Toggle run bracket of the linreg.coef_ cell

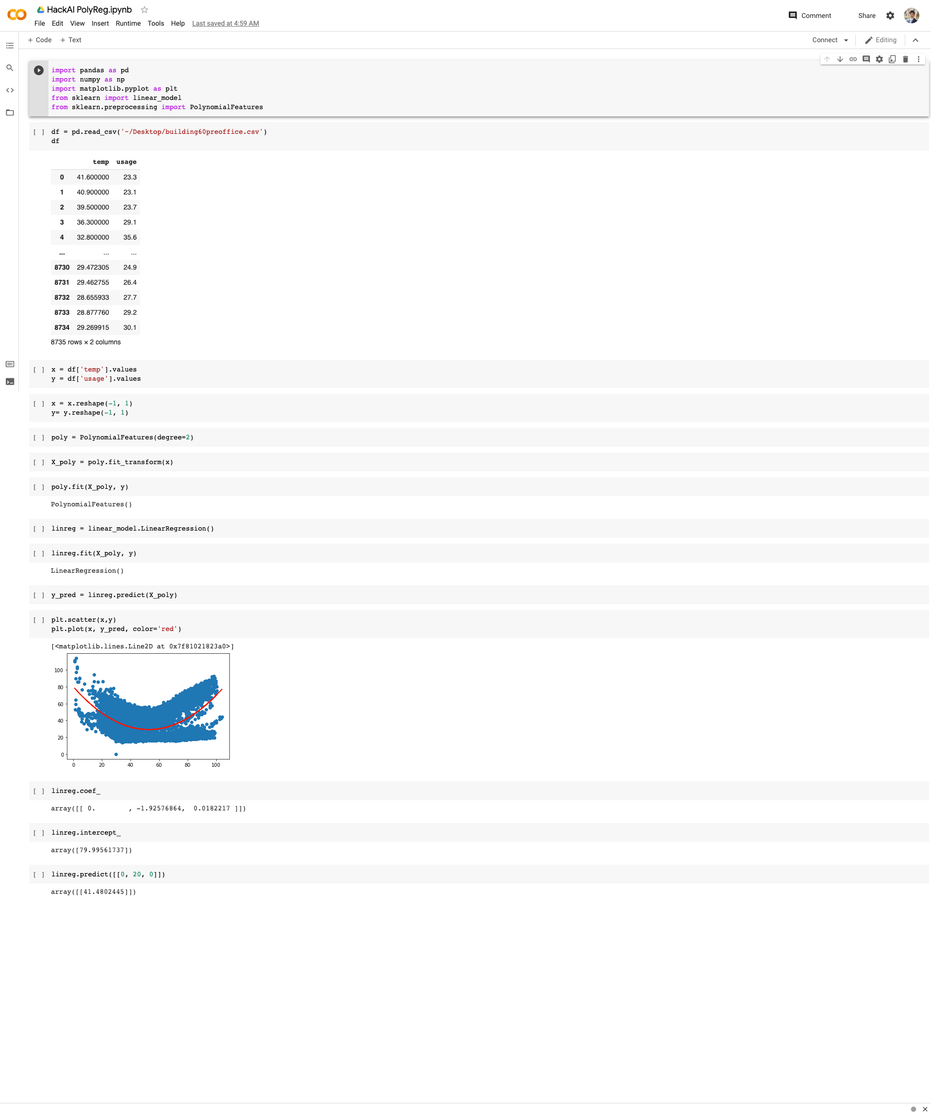[x=39, y=791]
